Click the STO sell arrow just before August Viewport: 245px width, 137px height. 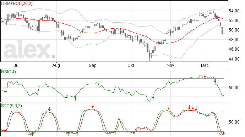tap(49, 109)
